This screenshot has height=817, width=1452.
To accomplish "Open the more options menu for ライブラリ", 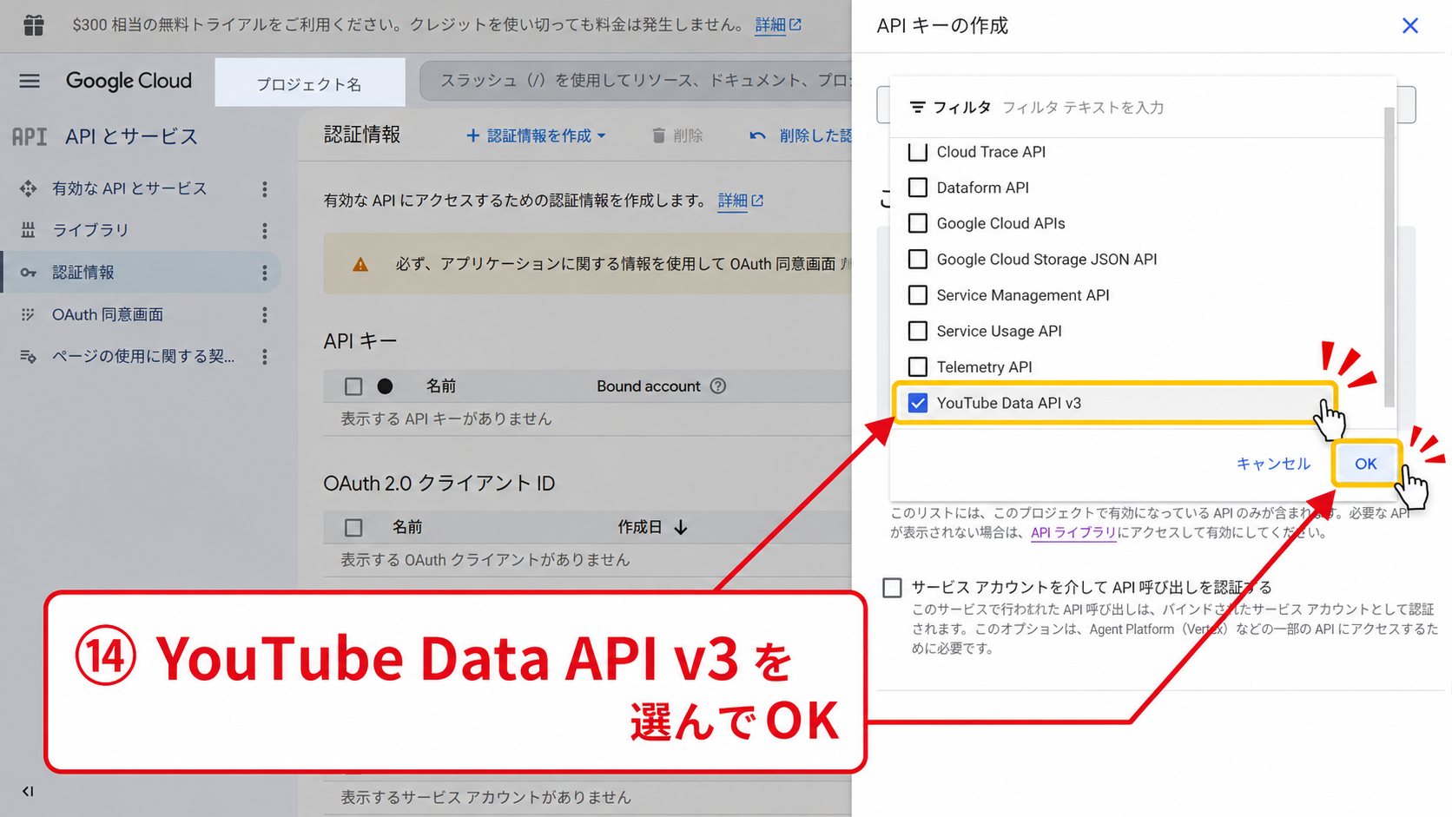I will tap(265, 230).
